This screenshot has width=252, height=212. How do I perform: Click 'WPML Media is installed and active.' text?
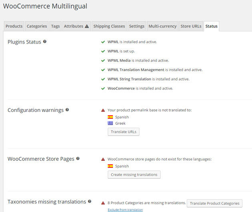138,60
